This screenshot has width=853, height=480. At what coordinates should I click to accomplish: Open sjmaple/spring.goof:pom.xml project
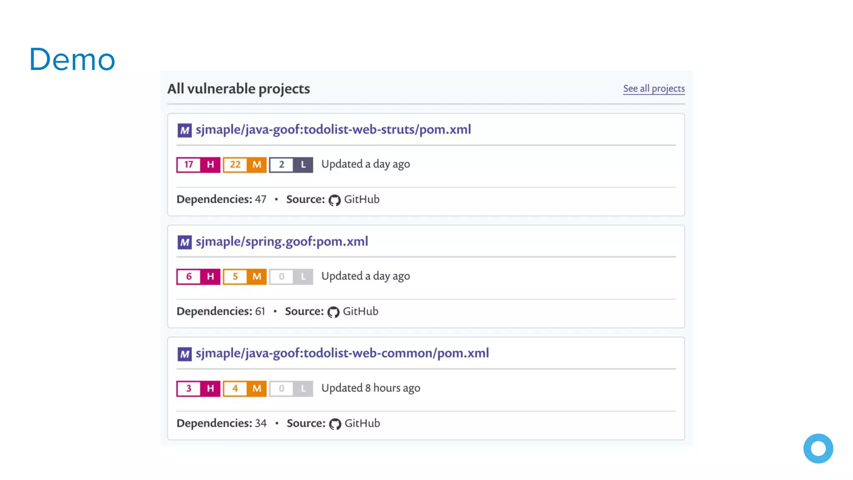tap(282, 242)
